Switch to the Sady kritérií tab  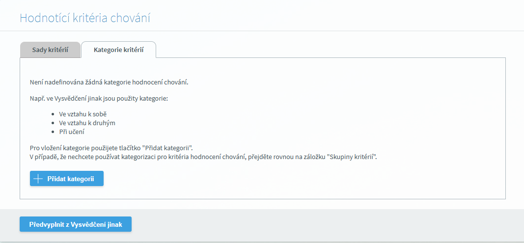pyautogui.click(x=50, y=50)
